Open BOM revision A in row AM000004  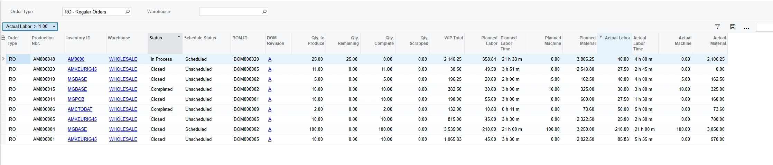(270, 129)
